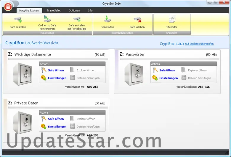The width and height of the screenshot is (231, 157).
Task: Click key icon in Wichtige Dokumente panel
Action: click(x=44, y=70)
